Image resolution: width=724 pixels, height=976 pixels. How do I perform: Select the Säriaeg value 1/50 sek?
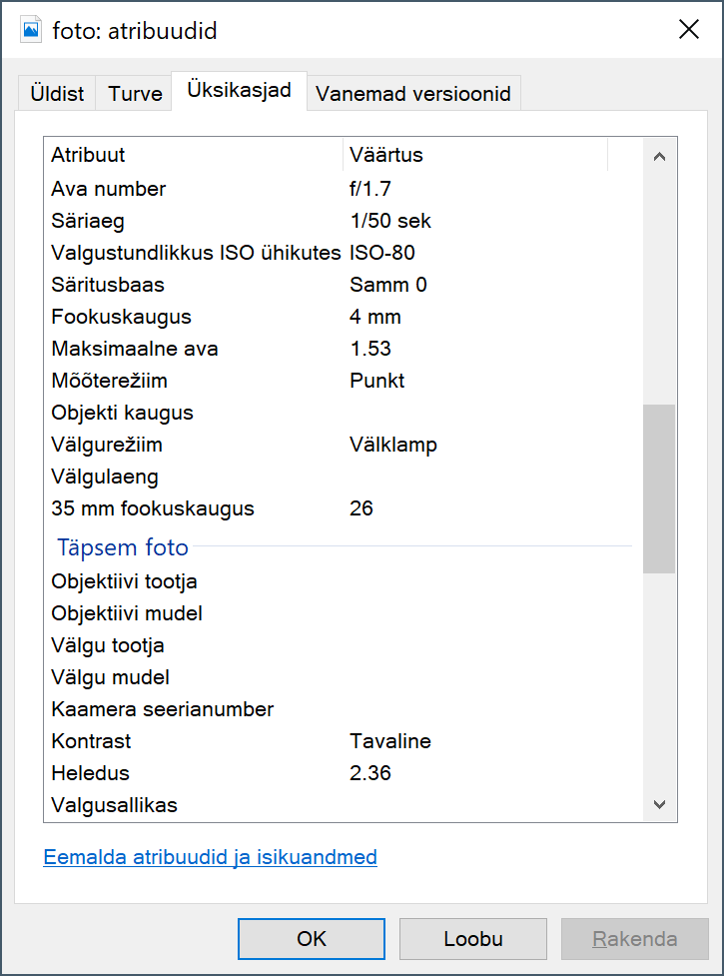coord(388,221)
